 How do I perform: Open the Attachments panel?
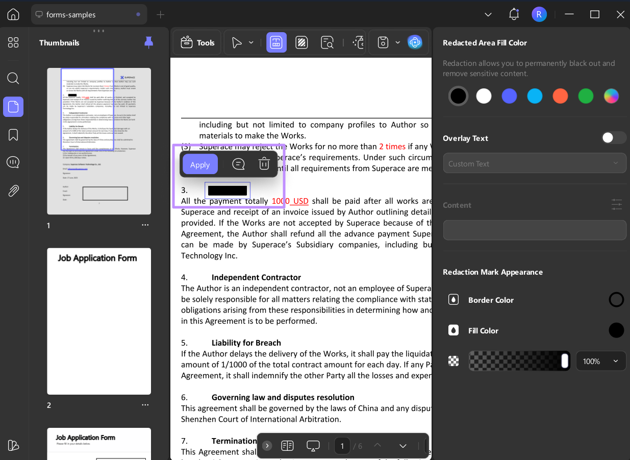[13, 190]
